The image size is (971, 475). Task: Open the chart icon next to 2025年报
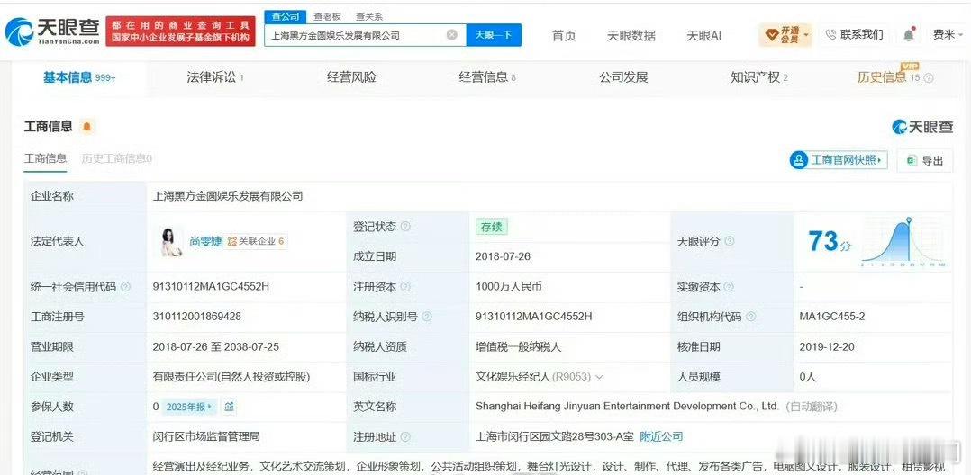pos(229,407)
